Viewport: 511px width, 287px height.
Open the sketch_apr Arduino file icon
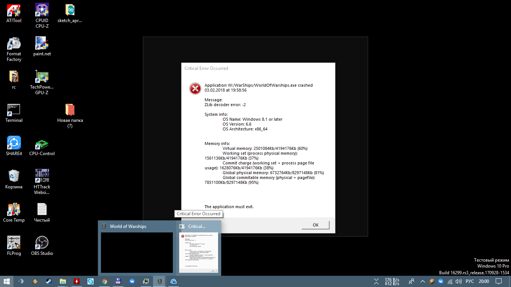(x=70, y=13)
